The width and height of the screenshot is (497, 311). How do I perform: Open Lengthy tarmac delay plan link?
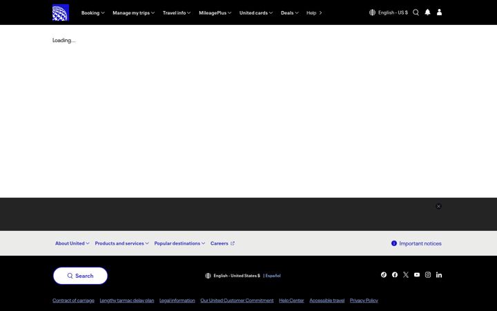127,300
